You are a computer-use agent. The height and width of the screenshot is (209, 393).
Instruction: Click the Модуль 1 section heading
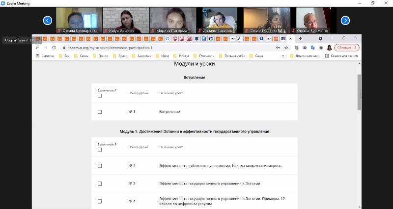(194, 131)
